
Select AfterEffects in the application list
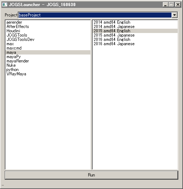pyautogui.click(x=48, y=27)
